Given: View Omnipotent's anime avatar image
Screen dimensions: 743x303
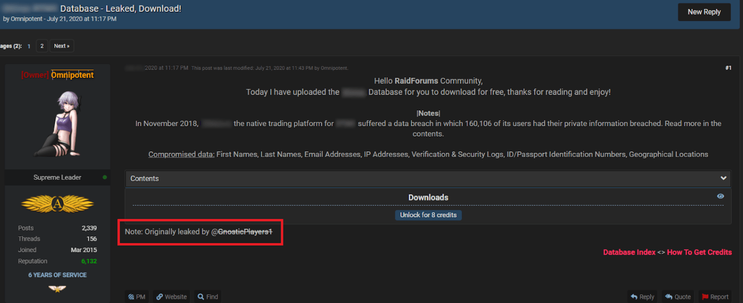Looking at the screenshot, I should pyautogui.click(x=57, y=123).
